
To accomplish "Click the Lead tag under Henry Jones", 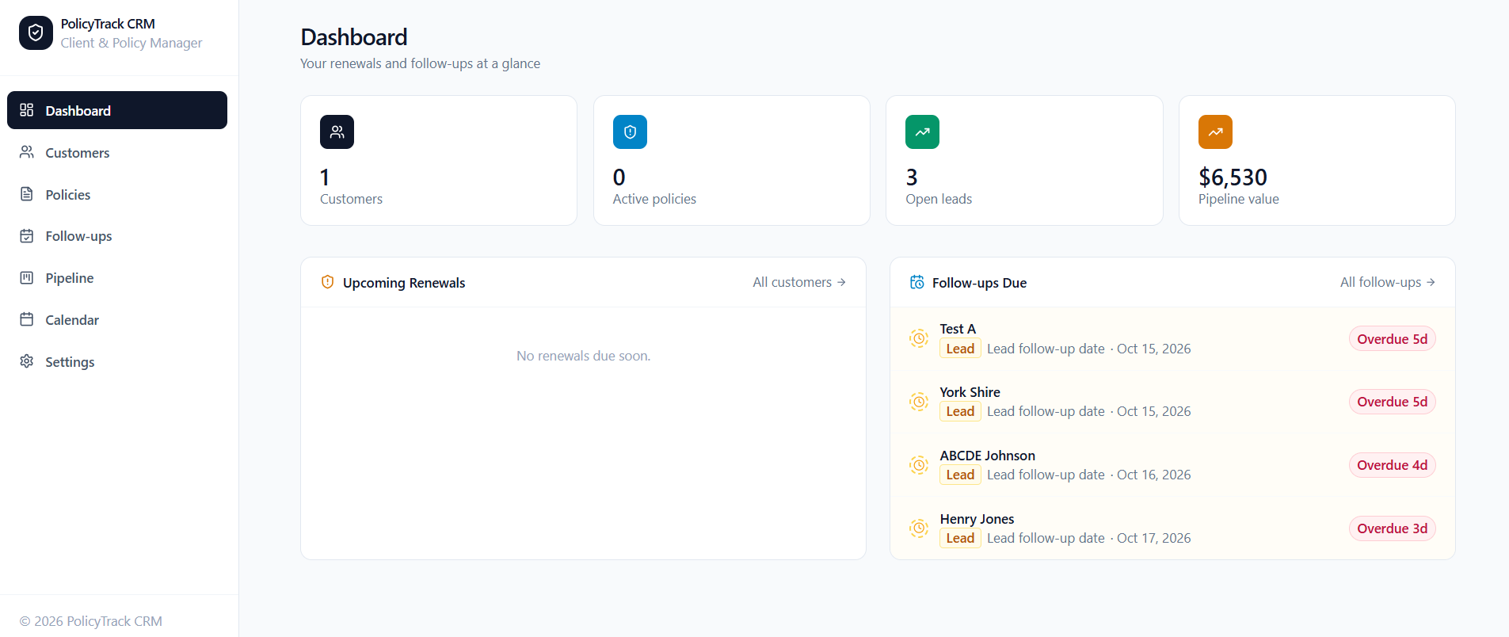I will click(x=960, y=538).
